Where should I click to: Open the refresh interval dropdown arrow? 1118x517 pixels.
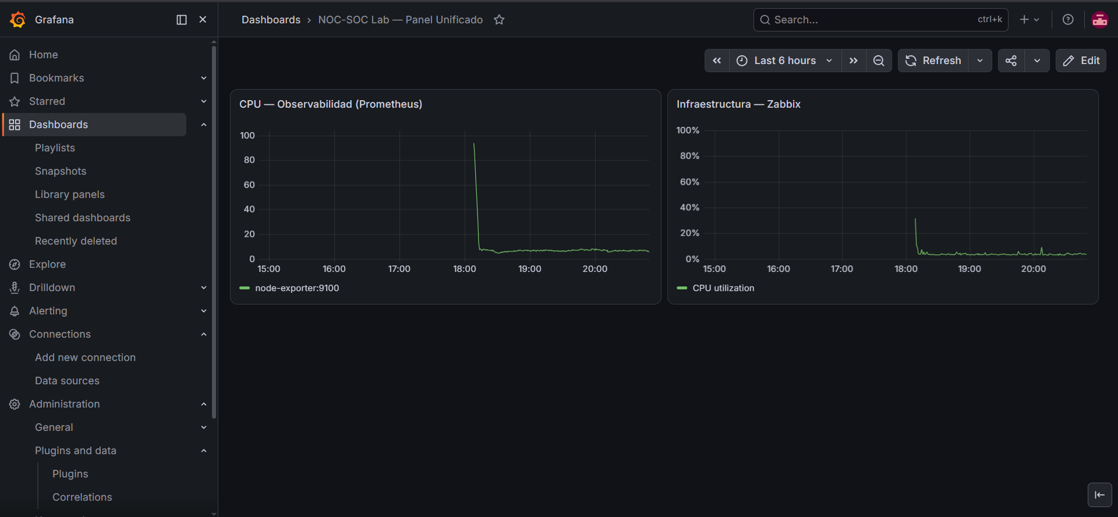[x=980, y=61]
